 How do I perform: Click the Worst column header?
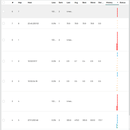pos(93,3)
